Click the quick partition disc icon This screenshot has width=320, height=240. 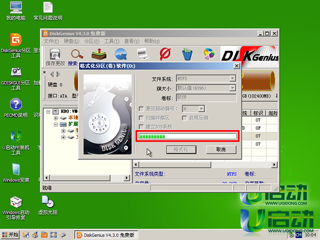pyautogui.click(x=121, y=54)
